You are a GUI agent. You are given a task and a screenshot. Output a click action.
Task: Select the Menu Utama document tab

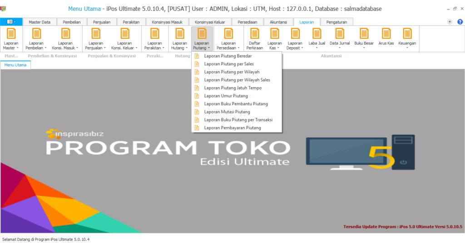(15, 65)
